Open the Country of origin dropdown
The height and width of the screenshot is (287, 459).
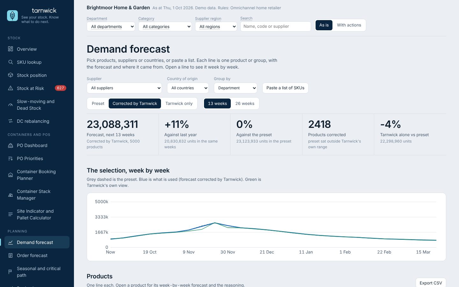pyautogui.click(x=188, y=88)
